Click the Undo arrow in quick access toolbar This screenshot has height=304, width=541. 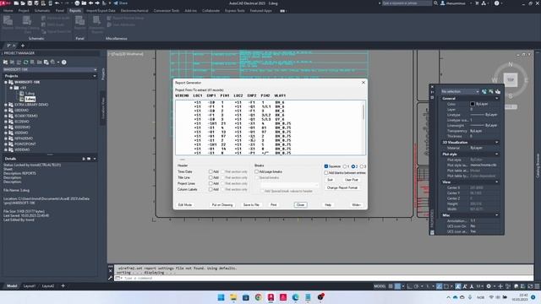[57, 3]
